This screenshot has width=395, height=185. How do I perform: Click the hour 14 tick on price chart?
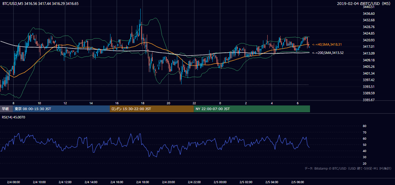point(91,103)
